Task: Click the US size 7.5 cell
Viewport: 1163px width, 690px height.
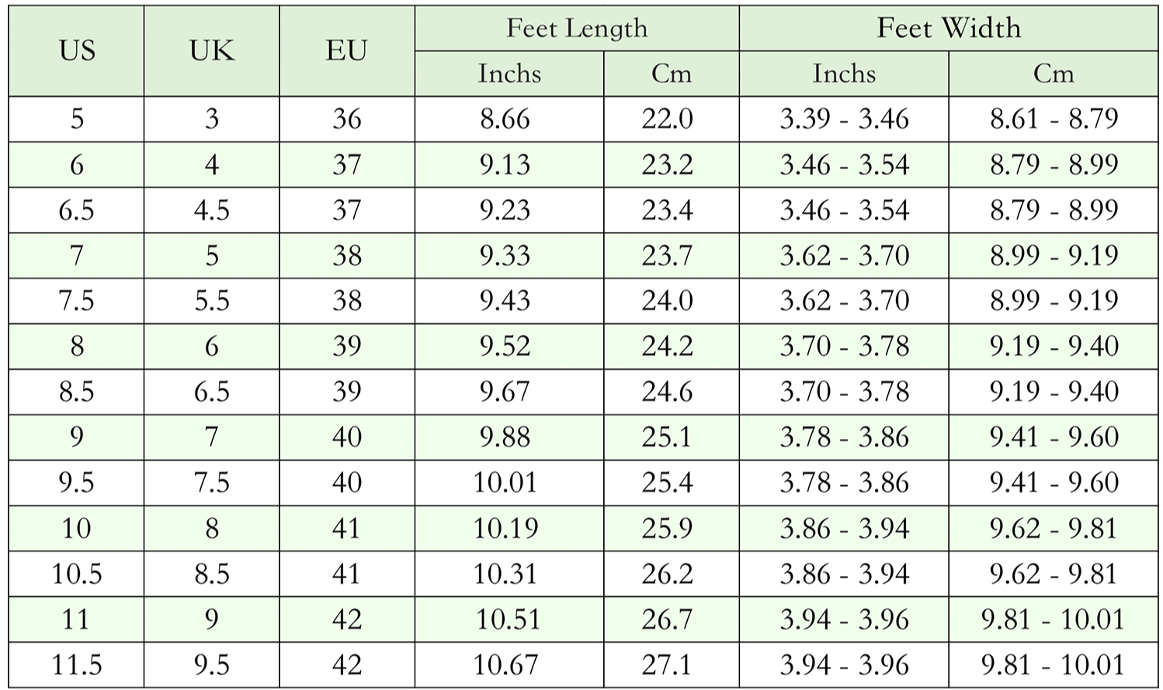Action: pos(77,301)
